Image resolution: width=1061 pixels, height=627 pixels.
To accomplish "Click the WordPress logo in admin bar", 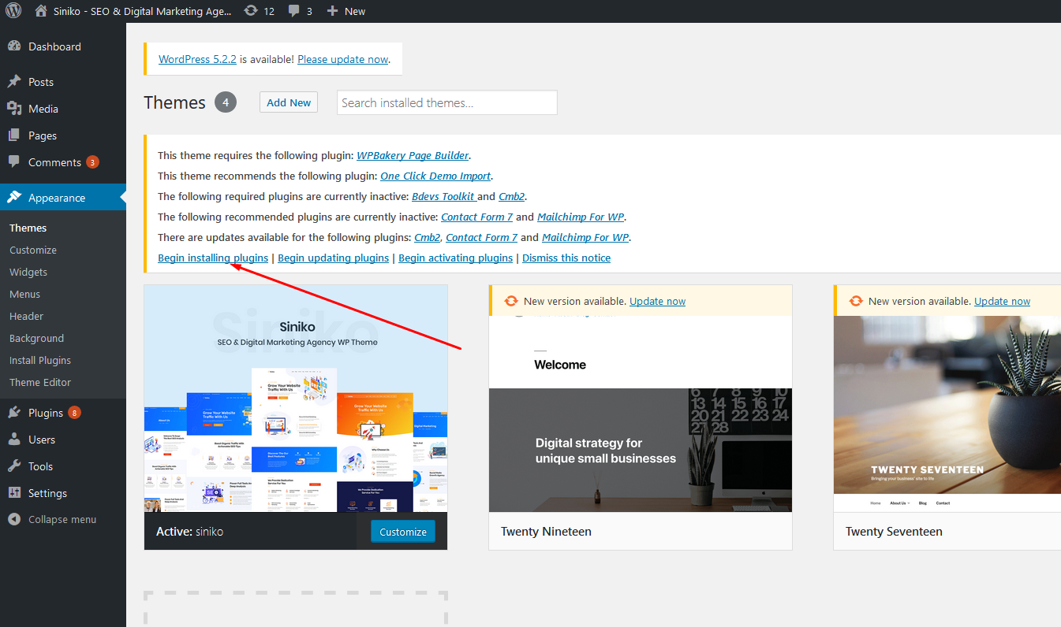I will [13, 11].
